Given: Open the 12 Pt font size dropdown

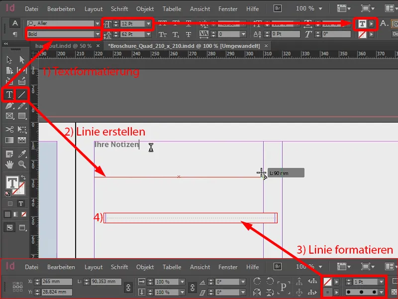Looking at the screenshot, I should 147,22.
